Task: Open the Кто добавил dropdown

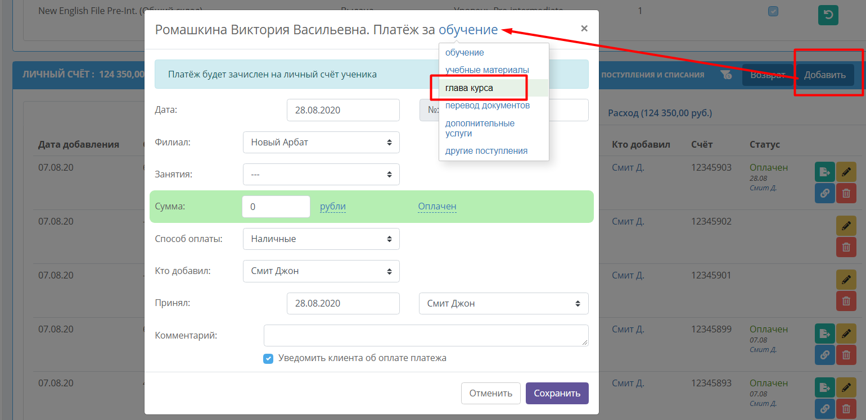Action: [321, 271]
